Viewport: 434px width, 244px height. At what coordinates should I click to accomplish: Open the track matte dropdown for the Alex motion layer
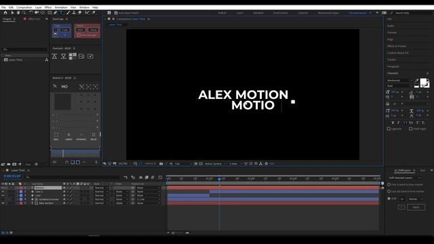(122, 203)
